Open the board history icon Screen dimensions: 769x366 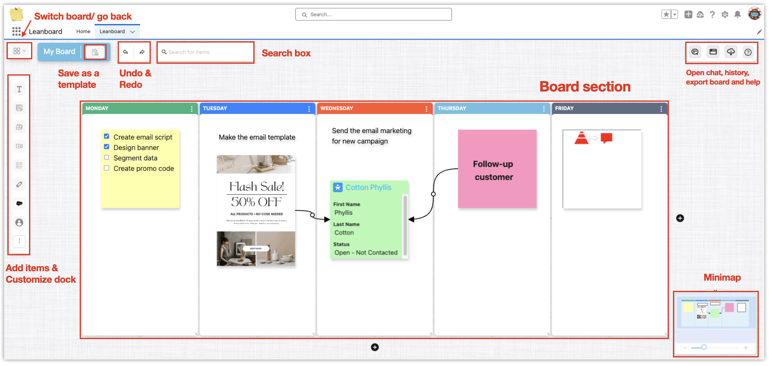713,52
